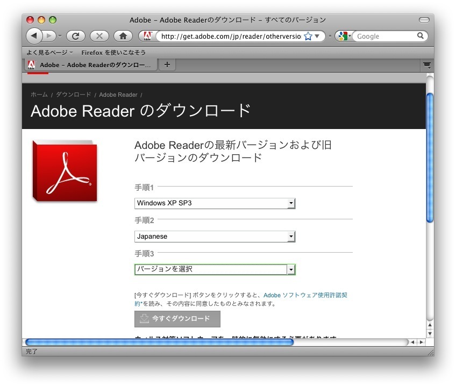456x386 pixels.
Task: Click the 完了 status bar text
Action: click(31, 352)
